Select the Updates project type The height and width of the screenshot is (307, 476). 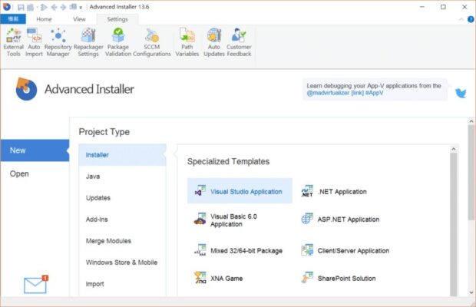[x=122, y=198]
